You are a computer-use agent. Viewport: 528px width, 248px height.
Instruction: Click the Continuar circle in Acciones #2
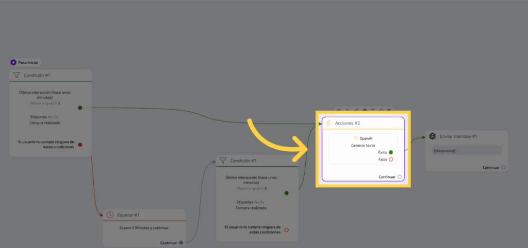[x=400, y=177]
